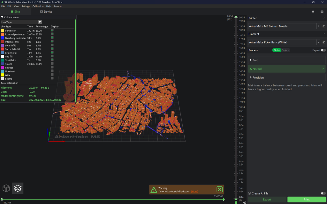The width and height of the screenshot is (327, 204).
Task: Open messages via the envelope icon
Action: [322, 12]
